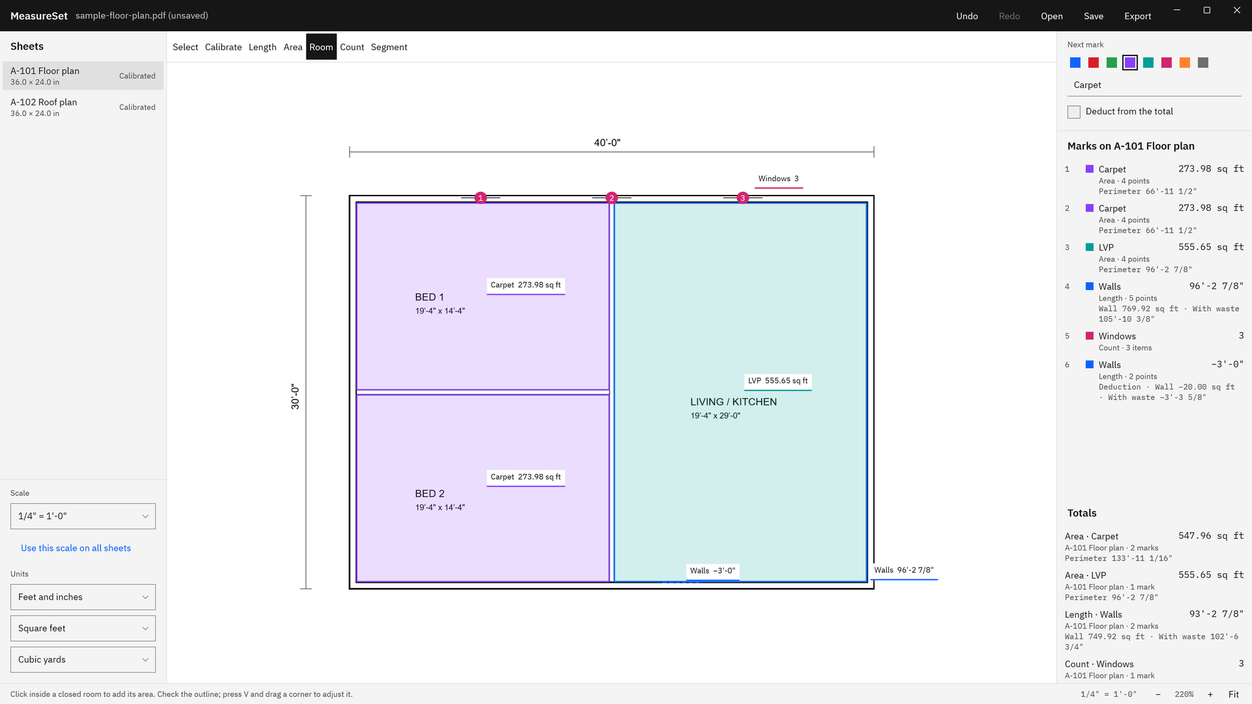Enable Deduct from the total checkbox
The image size is (1252, 704).
point(1074,112)
